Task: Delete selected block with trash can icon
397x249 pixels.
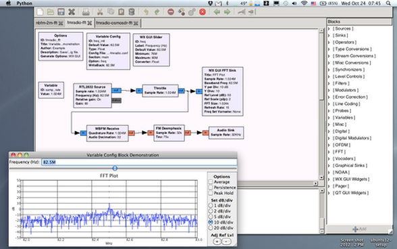Action: pos(132,12)
